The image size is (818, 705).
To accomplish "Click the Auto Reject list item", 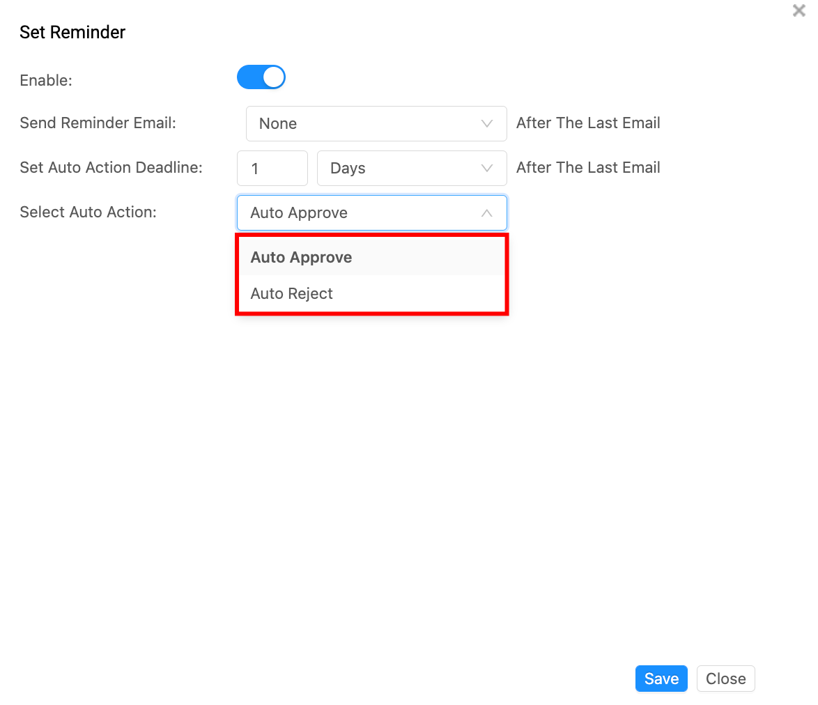I will pyautogui.click(x=291, y=293).
